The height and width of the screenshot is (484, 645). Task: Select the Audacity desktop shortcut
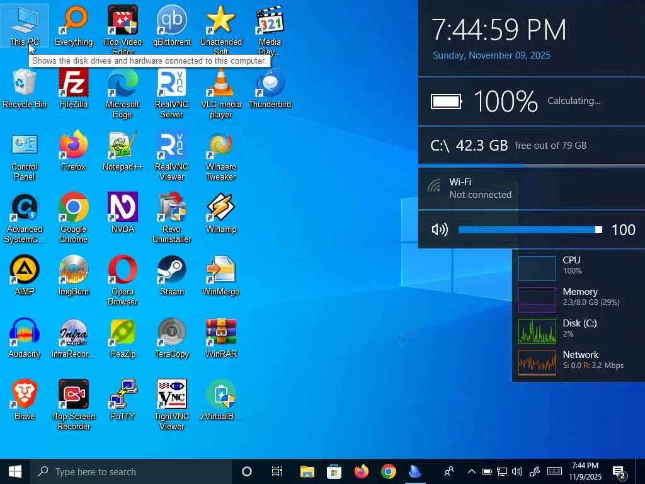[x=25, y=338]
